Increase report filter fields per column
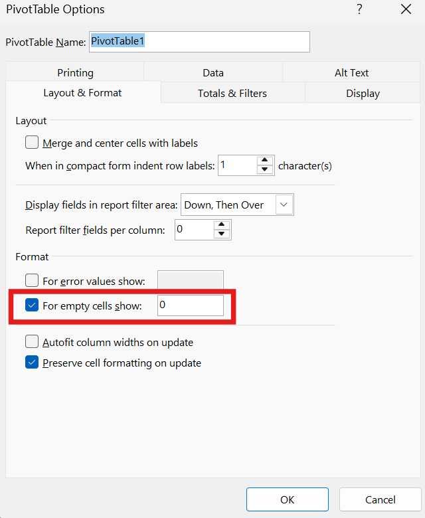 [x=222, y=224]
